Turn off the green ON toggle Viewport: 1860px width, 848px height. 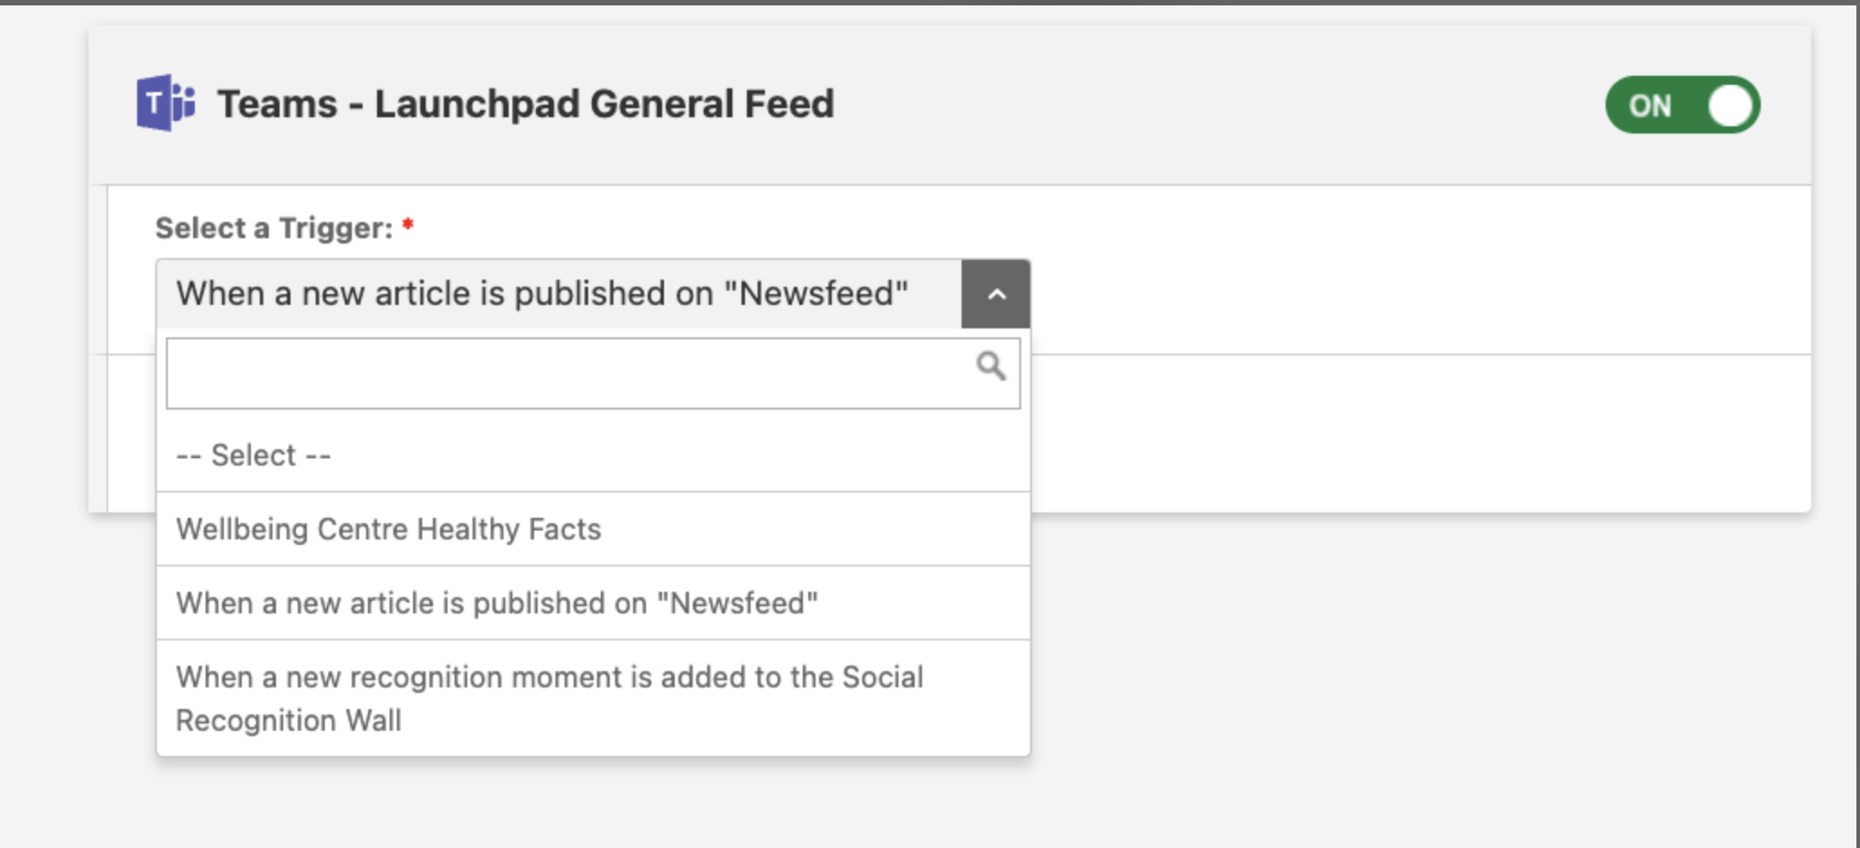click(1682, 105)
